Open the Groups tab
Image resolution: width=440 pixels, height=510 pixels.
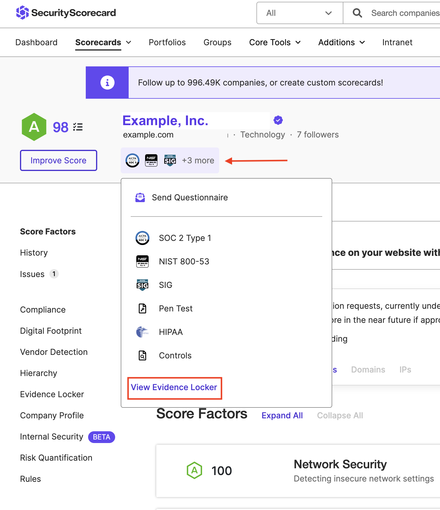coord(217,42)
